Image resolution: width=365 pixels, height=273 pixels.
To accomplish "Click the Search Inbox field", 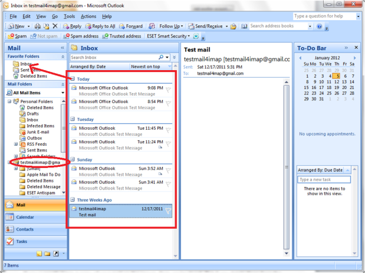I will 114,57.
